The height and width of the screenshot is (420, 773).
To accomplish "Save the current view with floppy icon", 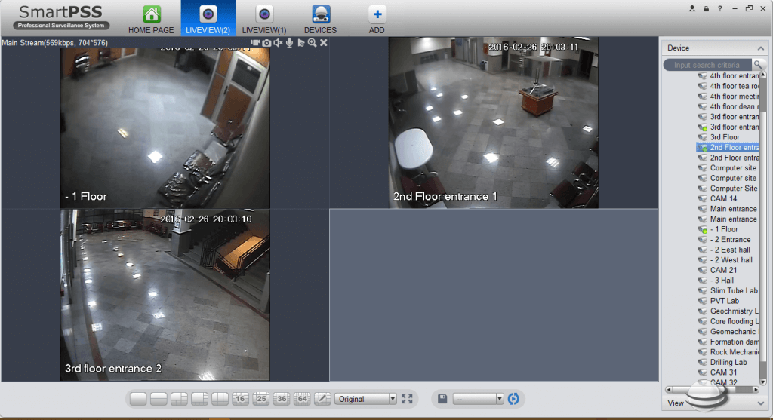I will 442,399.
